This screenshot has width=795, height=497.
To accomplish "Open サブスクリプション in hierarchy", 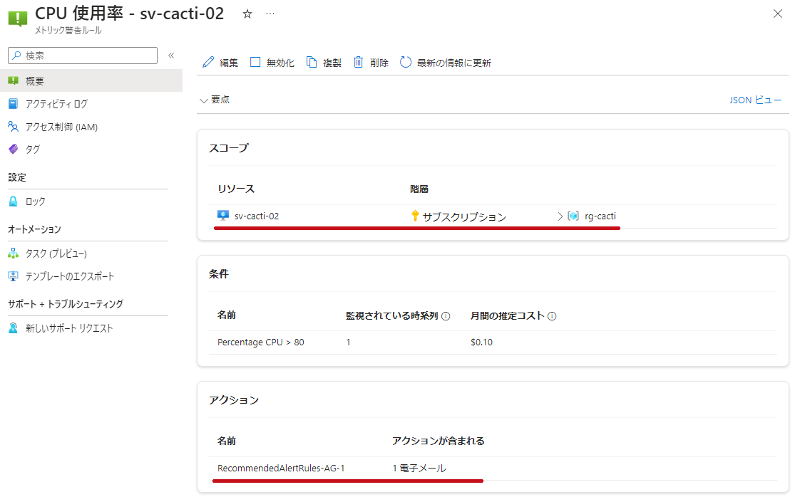I will point(464,216).
